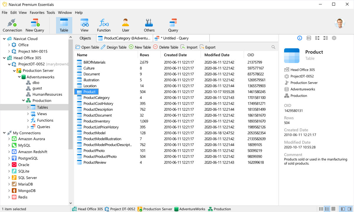Show the DDL pane icon
This screenshot has width=354, height=212.
[309, 38]
